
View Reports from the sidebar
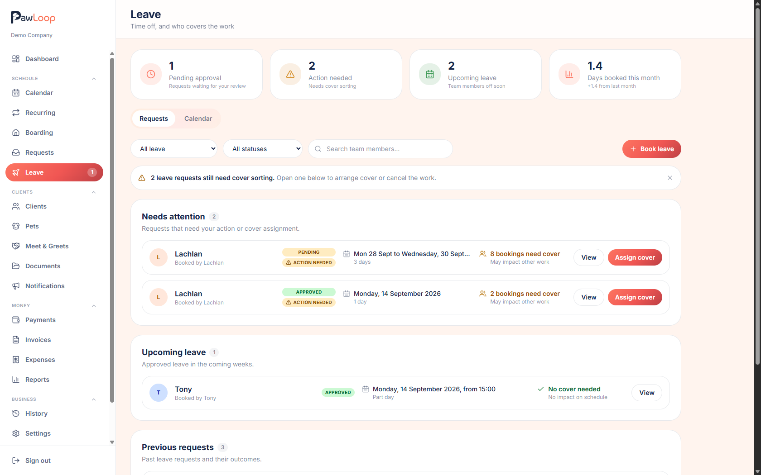click(x=54, y=380)
